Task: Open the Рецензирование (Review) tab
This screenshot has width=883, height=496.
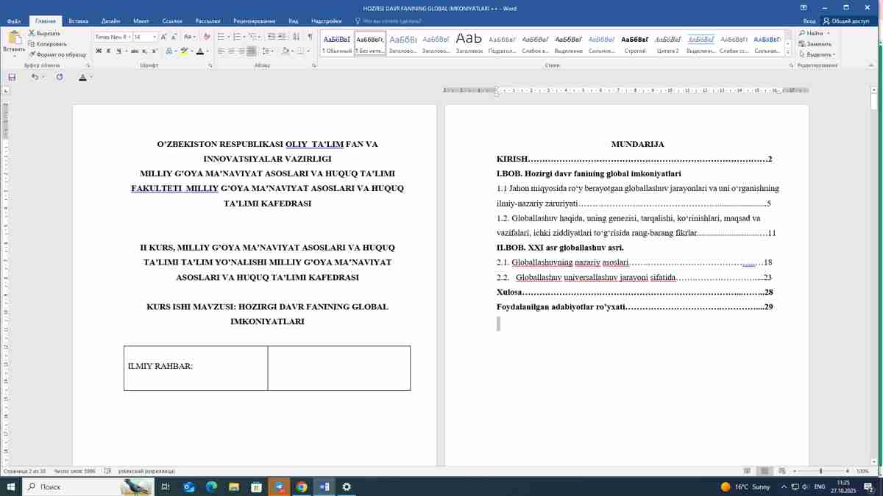Action: (254, 21)
